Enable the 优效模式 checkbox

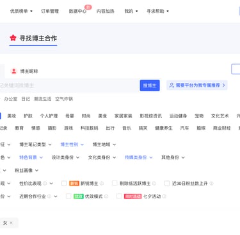(x=68, y=196)
